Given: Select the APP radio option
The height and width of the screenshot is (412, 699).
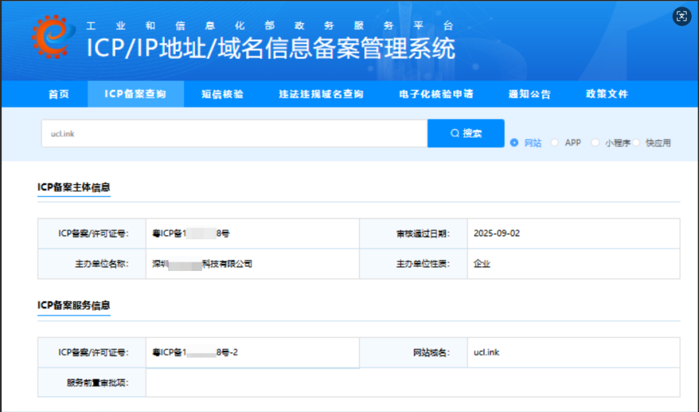Looking at the screenshot, I should [x=555, y=143].
